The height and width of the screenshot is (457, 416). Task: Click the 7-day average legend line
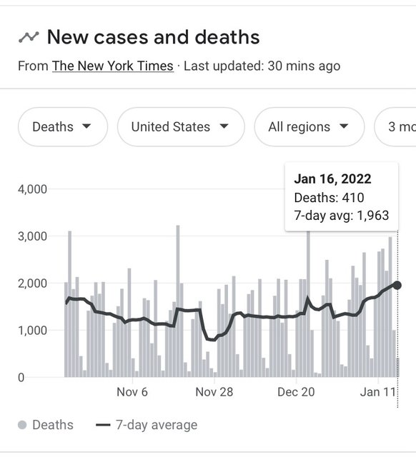pos(103,425)
